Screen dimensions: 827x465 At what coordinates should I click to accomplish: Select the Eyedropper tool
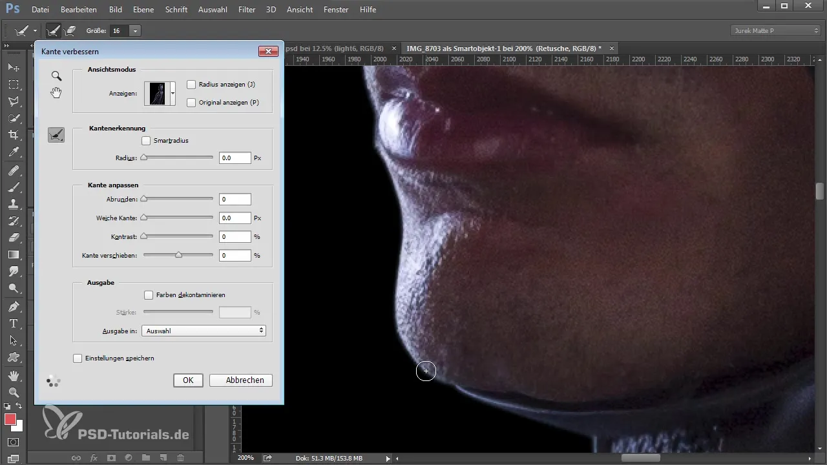coord(14,152)
